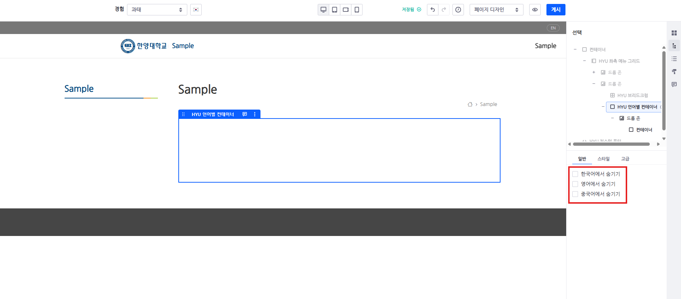Click the undo arrow icon
This screenshot has width=681, height=299.
(433, 10)
